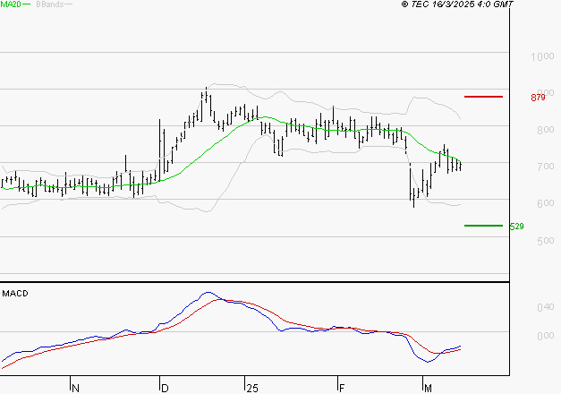Image resolution: width=561 pixels, height=394 pixels.
Task: Click the 500 price axis label
Action: (545, 241)
